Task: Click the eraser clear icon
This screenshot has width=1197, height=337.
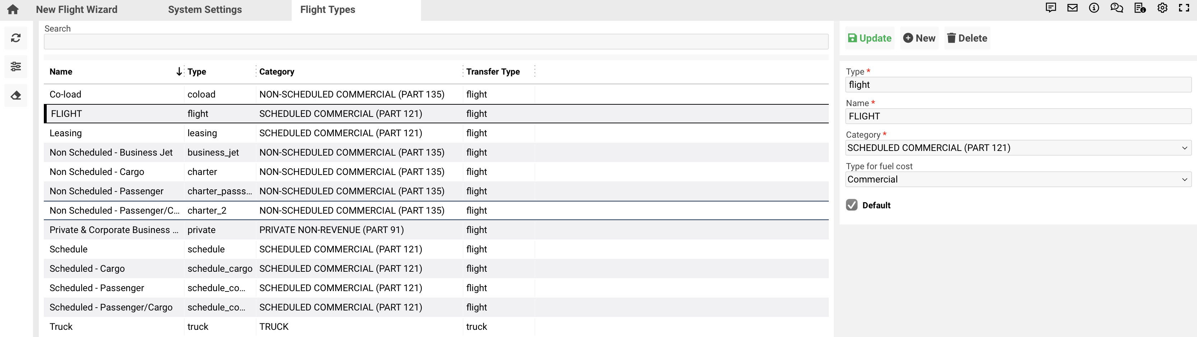Action: 16,95
